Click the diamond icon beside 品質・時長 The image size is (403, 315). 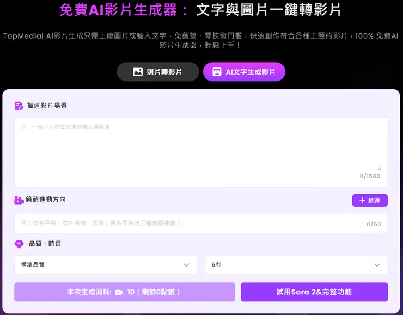pos(19,244)
